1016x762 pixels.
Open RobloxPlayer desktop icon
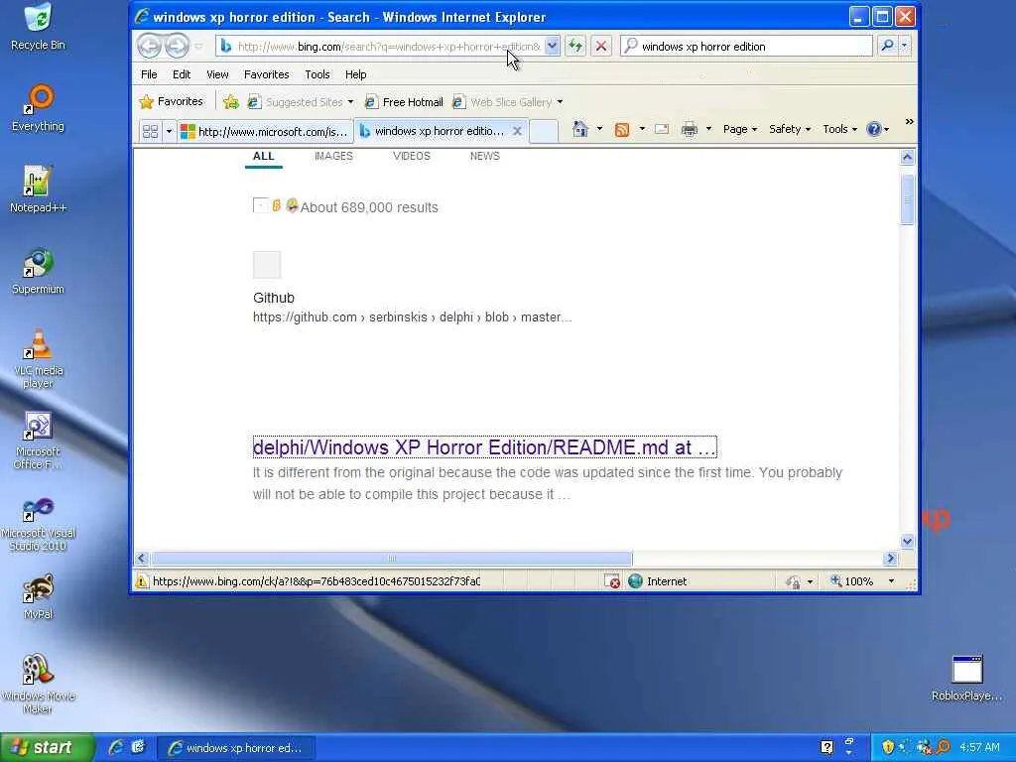[x=966, y=679]
